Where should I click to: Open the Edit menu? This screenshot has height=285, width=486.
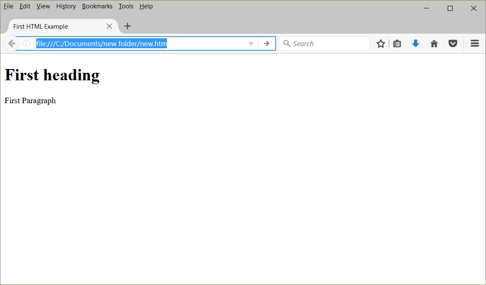(x=25, y=6)
